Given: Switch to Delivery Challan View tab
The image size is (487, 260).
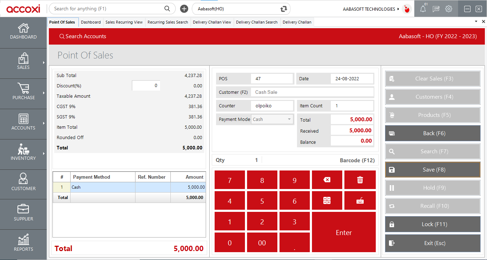Looking at the screenshot, I should coord(212,22).
